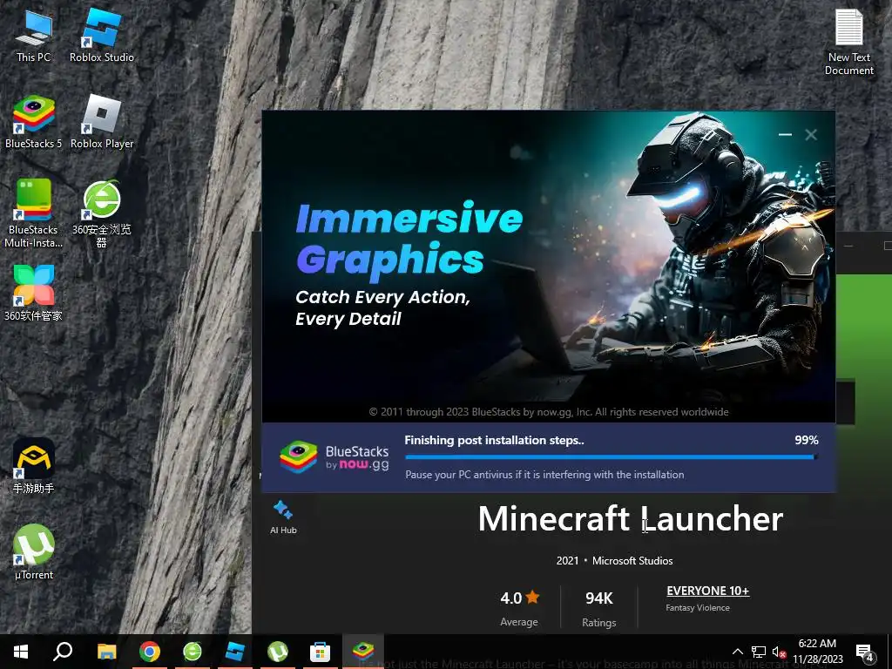Image resolution: width=892 pixels, height=669 pixels.
Task: Click the 94K Ratings count
Action: (x=599, y=609)
